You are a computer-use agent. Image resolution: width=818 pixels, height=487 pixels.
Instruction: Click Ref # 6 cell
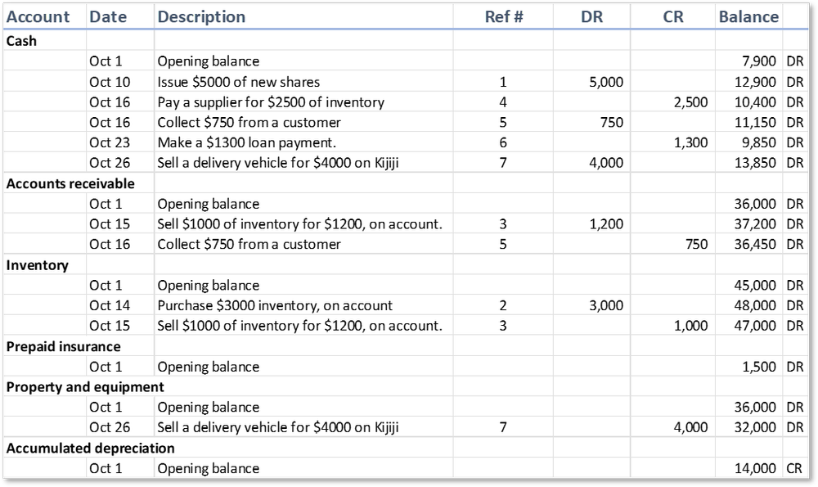coord(503,142)
